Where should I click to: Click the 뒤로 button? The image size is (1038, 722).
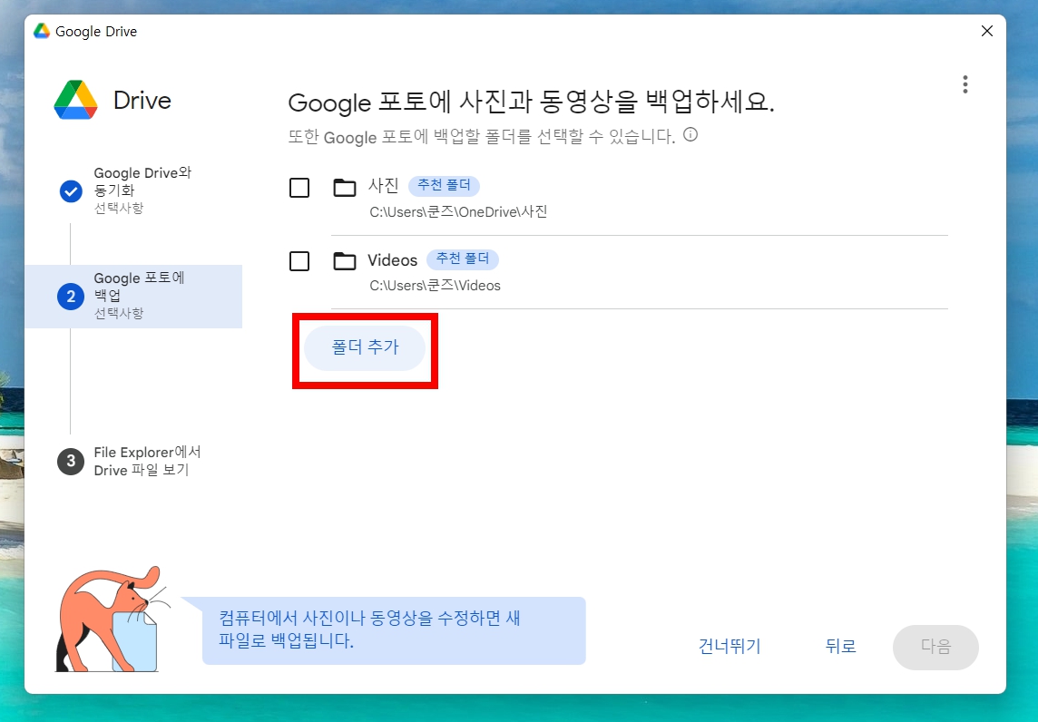pyautogui.click(x=841, y=646)
